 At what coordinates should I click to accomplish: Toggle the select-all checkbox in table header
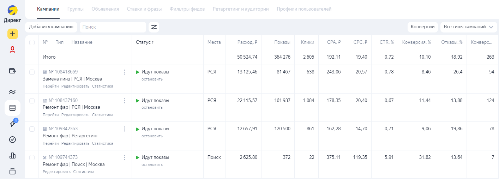point(32,42)
